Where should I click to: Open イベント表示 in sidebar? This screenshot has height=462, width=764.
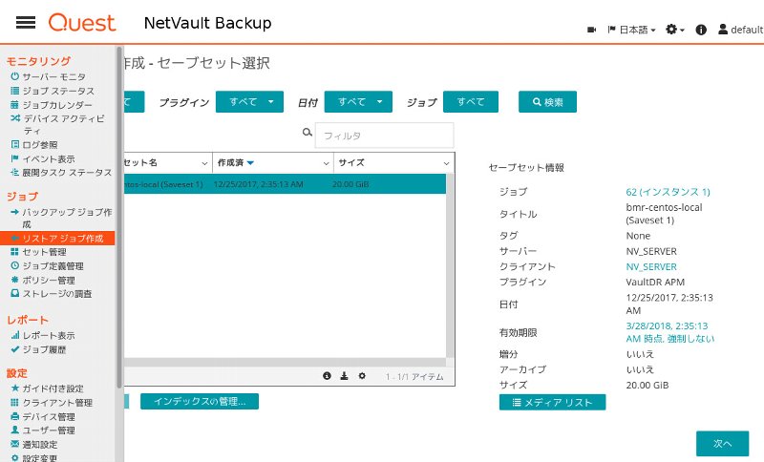49,159
